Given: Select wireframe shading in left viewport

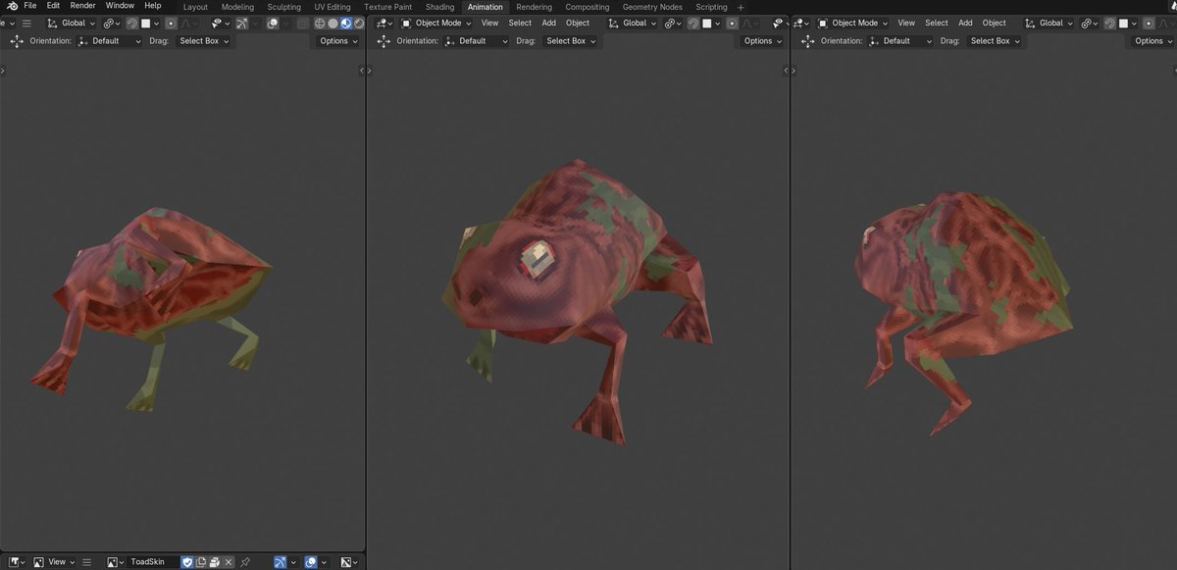Looking at the screenshot, I should point(320,23).
